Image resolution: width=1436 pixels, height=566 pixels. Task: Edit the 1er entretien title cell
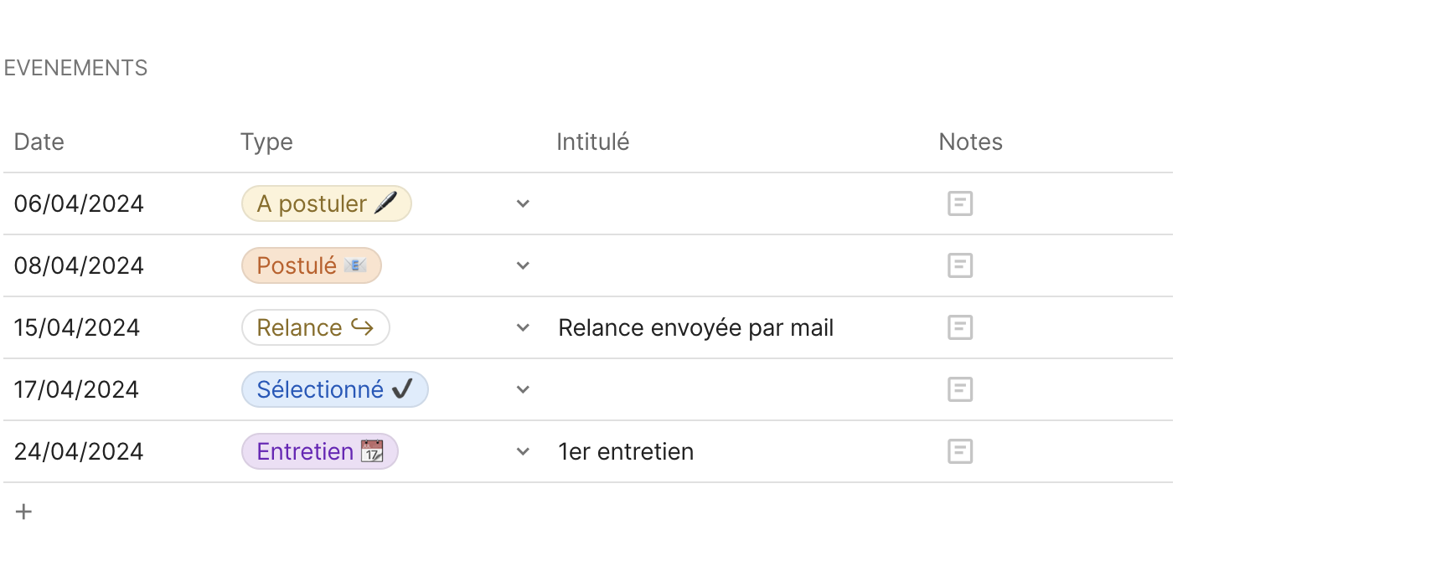tap(626, 451)
